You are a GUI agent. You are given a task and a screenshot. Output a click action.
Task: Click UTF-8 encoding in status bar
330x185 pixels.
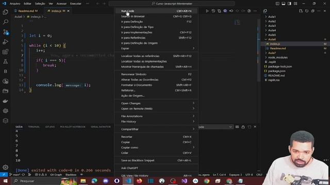pyautogui.click(x=249, y=175)
